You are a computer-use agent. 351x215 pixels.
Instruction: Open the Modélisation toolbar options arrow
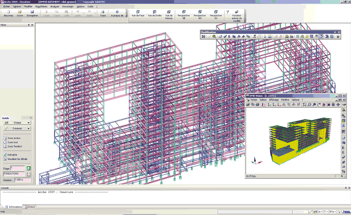[x=335, y=32]
